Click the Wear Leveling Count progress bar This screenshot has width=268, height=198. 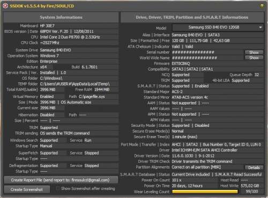[205, 192]
